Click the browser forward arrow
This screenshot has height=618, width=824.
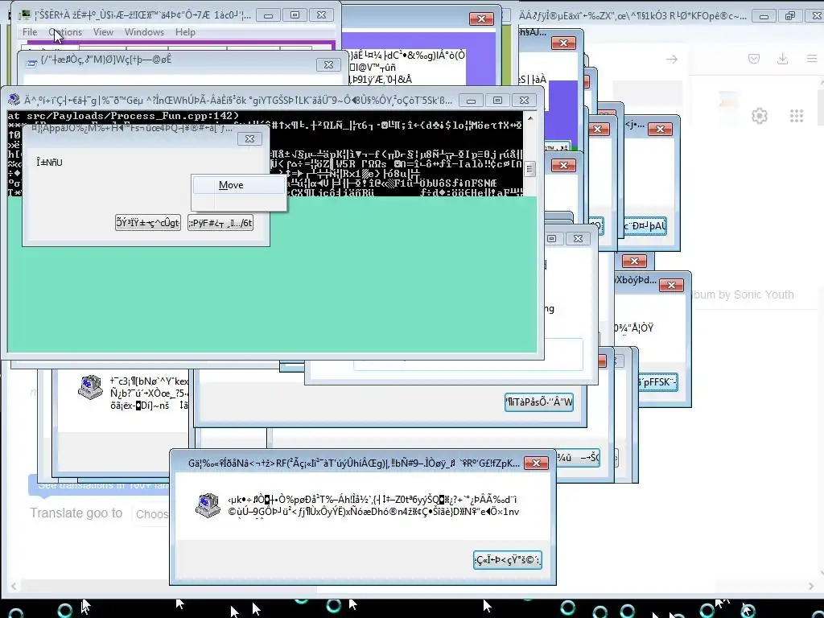[x=672, y=60]
